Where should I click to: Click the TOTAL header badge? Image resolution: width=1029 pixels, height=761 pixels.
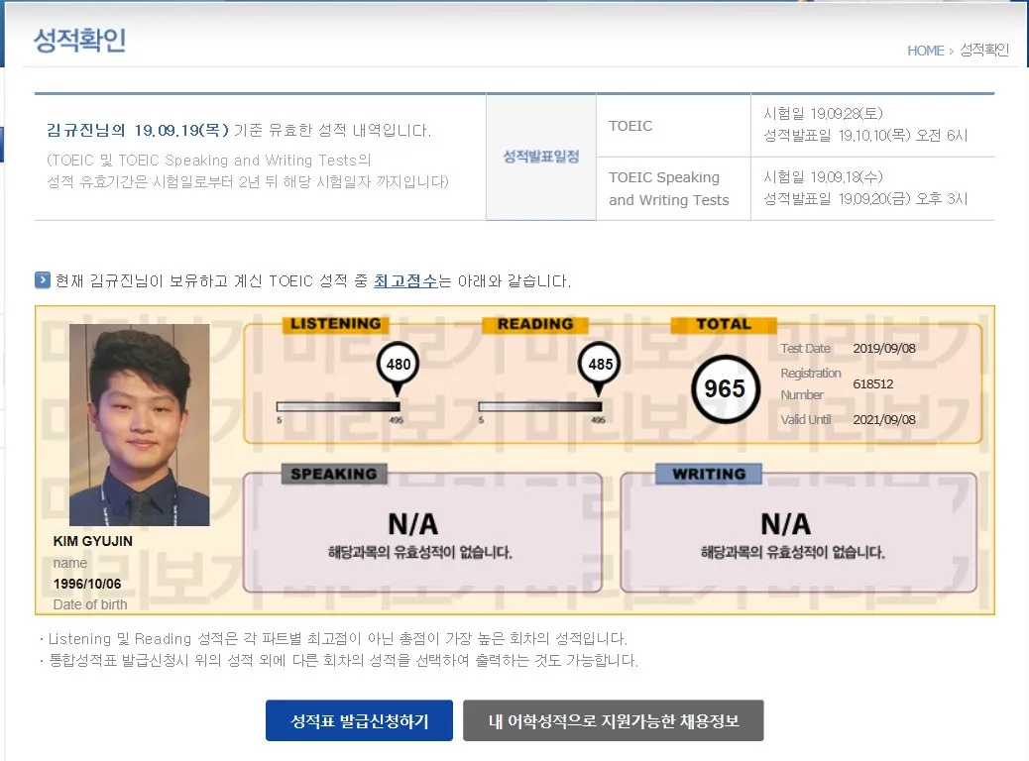pos(724,323)
